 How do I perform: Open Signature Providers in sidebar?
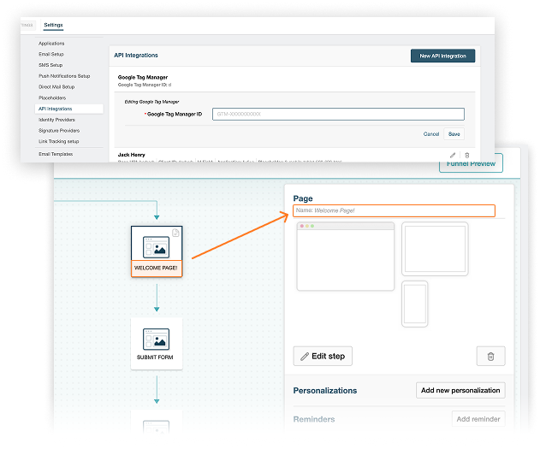coord(59,131)
